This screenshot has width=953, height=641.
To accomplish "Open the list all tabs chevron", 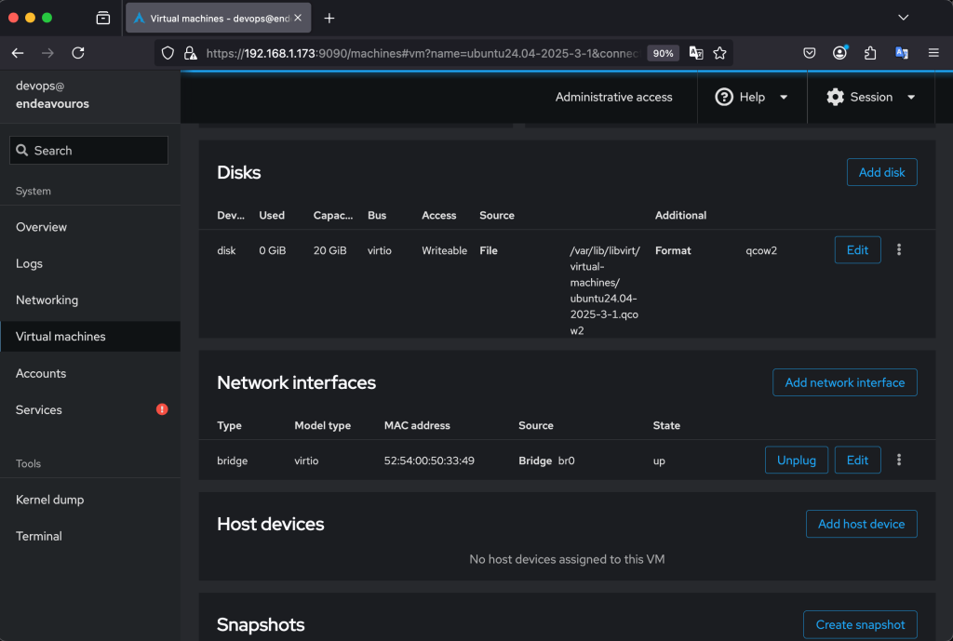I will [x=902, y=18].
